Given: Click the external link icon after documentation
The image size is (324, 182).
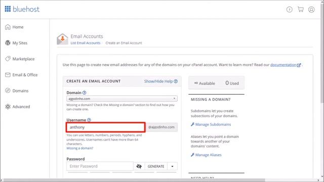Looking at the screenshot, I should [299, 65].
